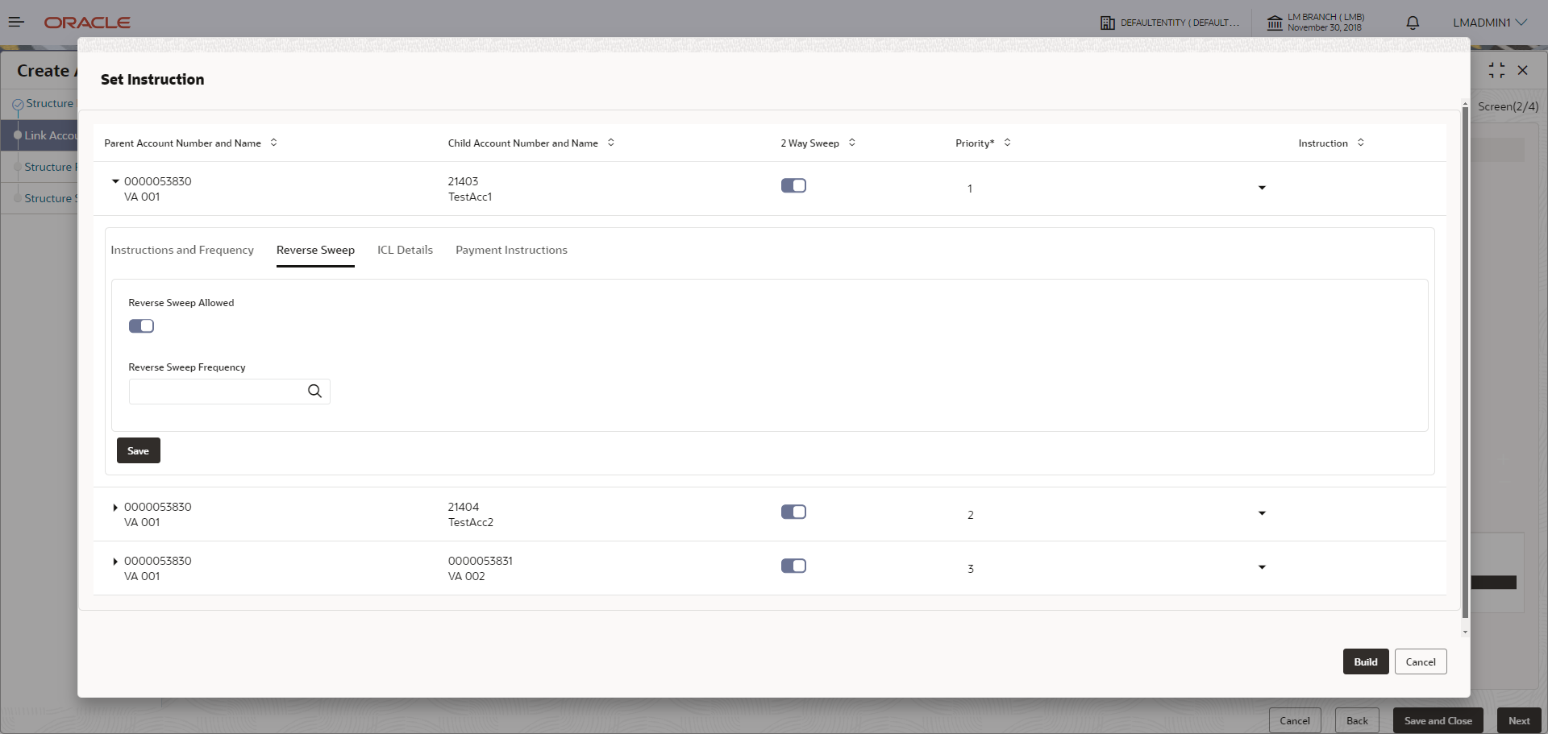Click the Screen(2/4) indicator

pos(1508,106)
